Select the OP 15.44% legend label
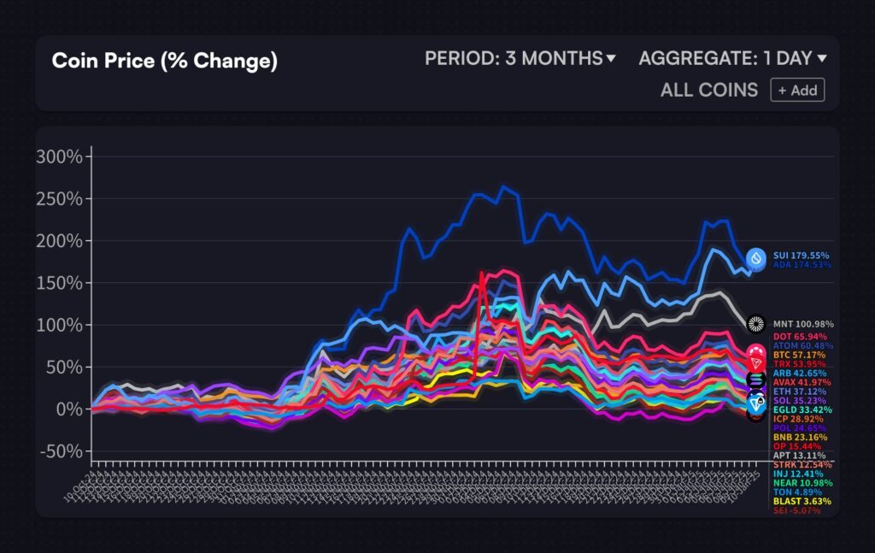The height and width of the screenshot is (553, 875). pos(797,446)
